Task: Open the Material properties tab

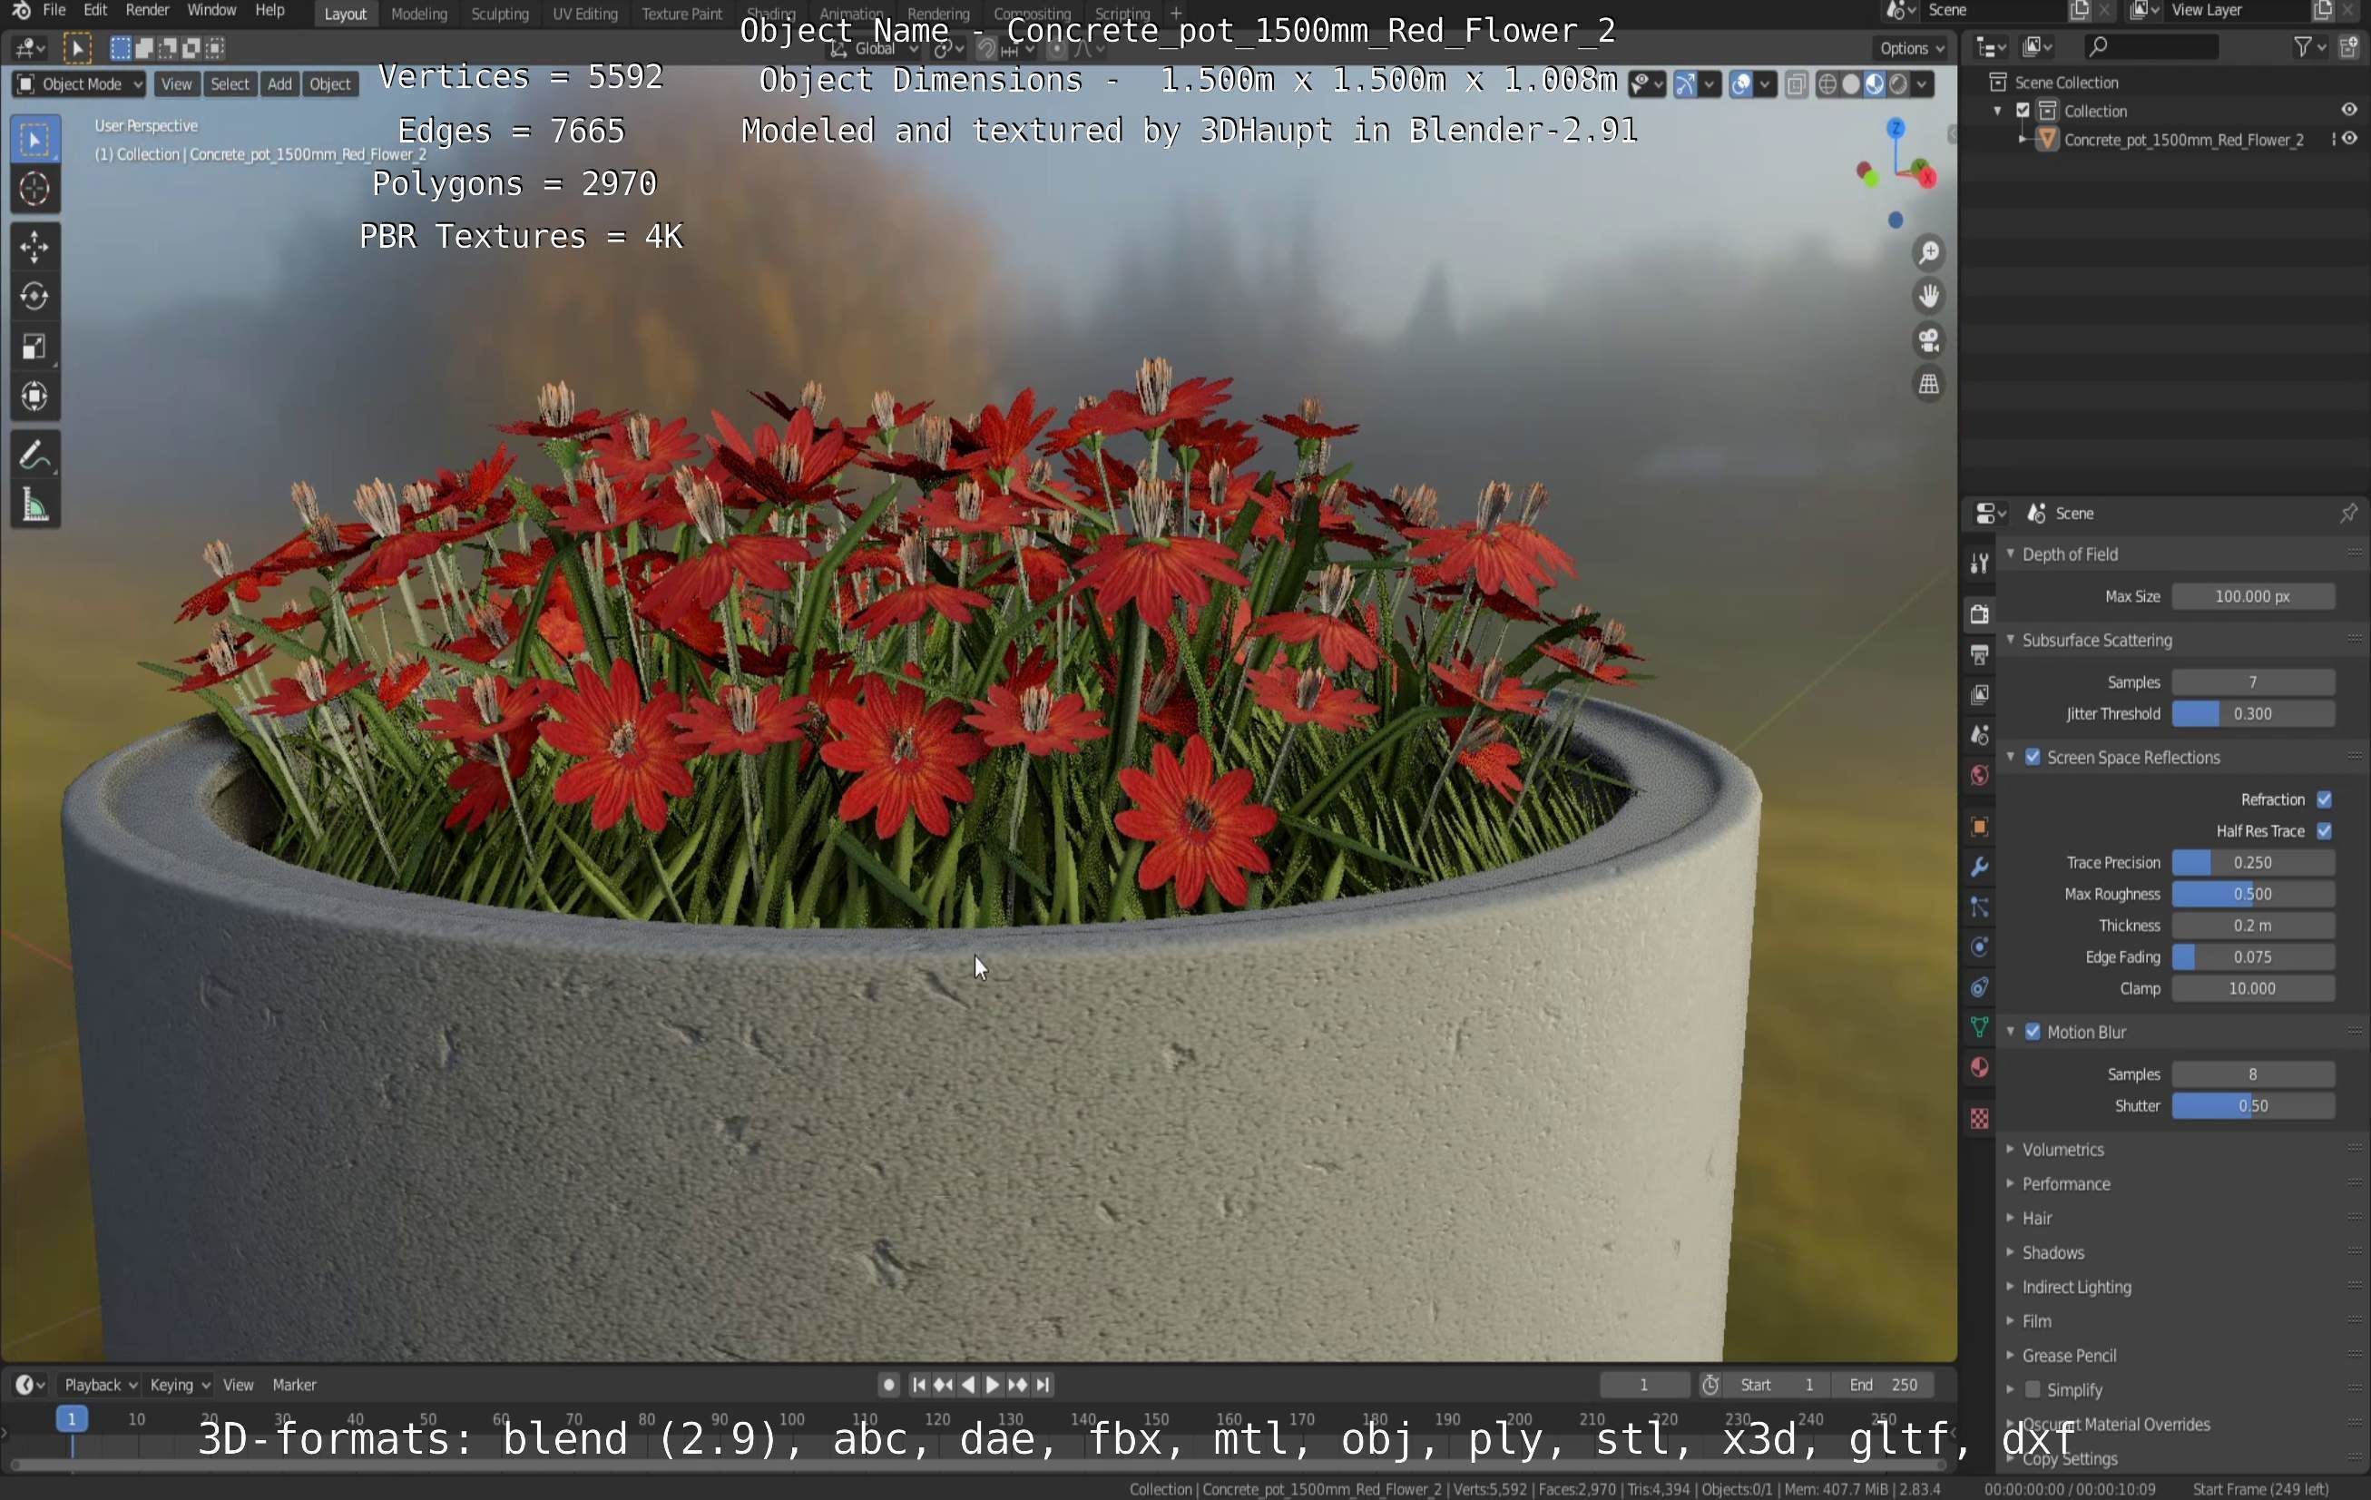Action: (1979, 1068)
